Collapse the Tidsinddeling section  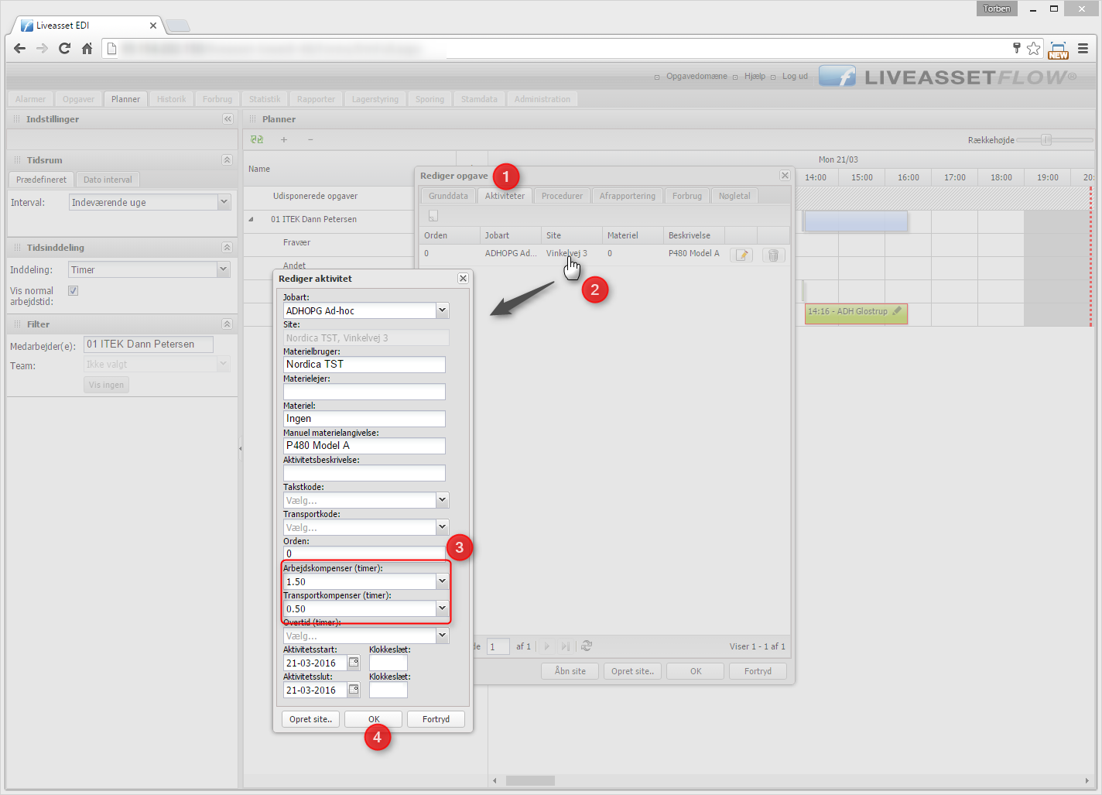click(x=227, y=248)
